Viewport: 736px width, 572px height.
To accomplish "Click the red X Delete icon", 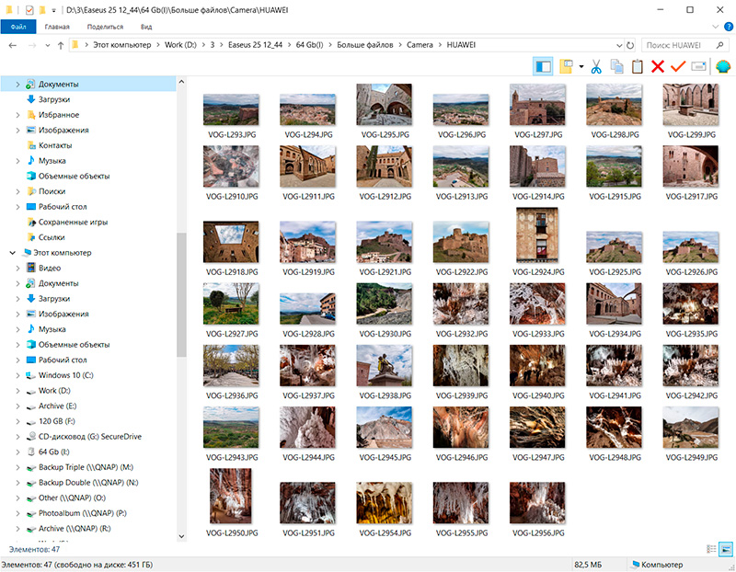I will coord(658,66).
